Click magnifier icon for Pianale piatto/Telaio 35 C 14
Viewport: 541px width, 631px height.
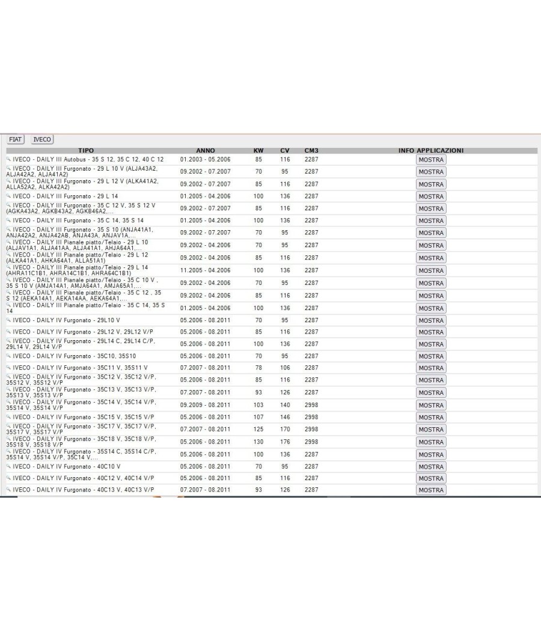click(x=8, y=305)
